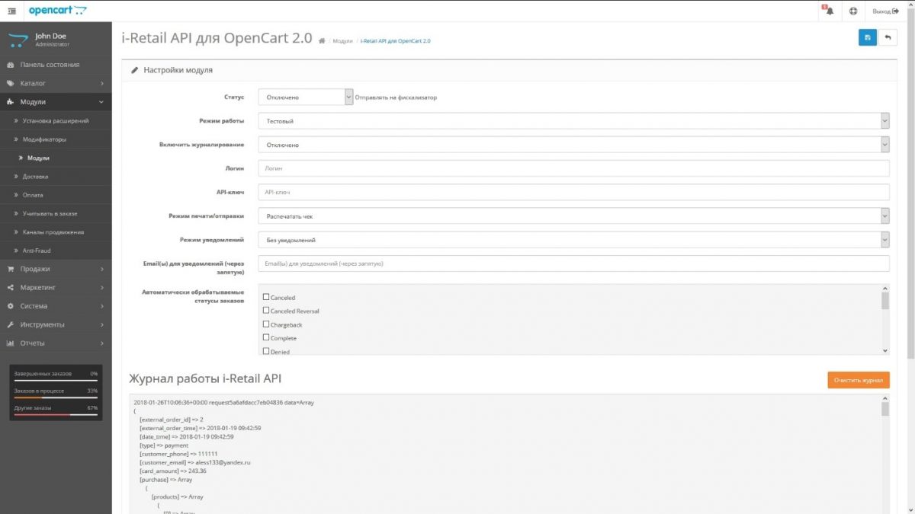Open the Режим работы dropdown
The height and width of the screenshot is (514, 915).
coord(574,120)
